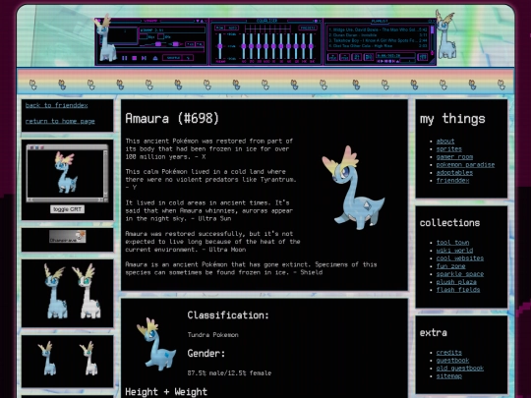Open the guestbook link
Screen dimensions: 531x398
pyautogui.click(x=452, y=360)
